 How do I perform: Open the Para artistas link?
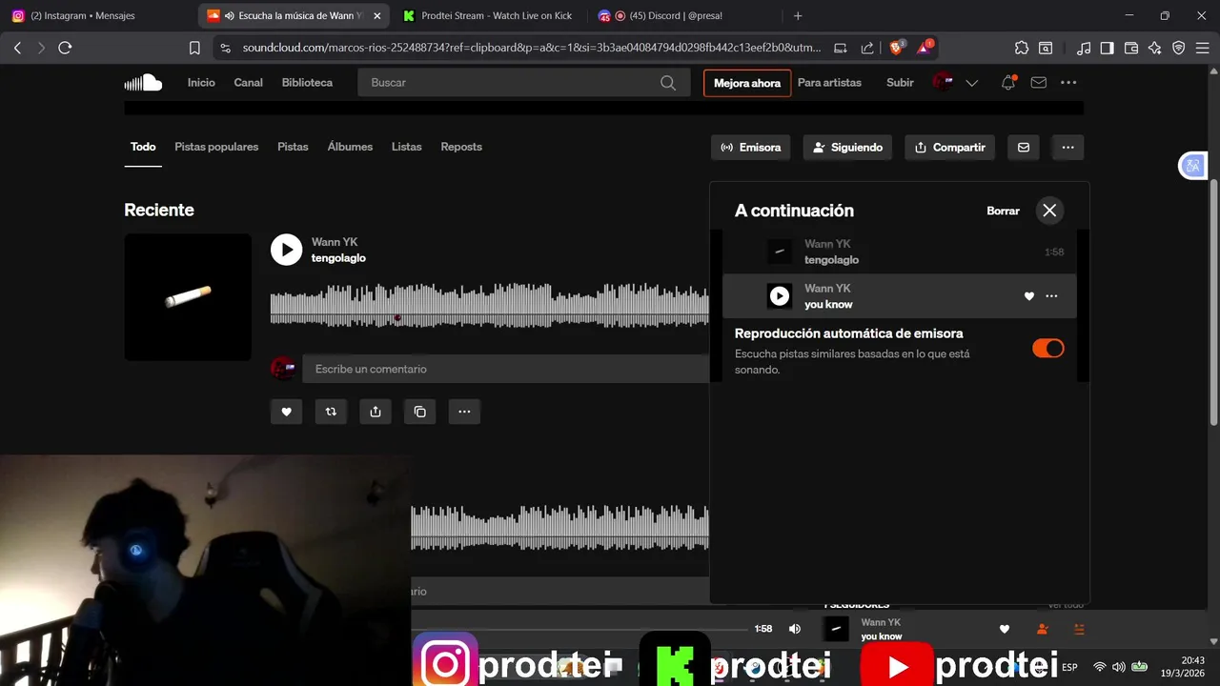pyautogui.click(x=829, y=83)
